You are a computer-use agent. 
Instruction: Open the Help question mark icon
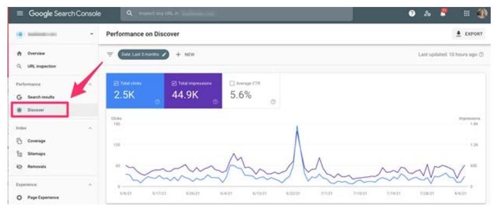[x=412, y=13]
